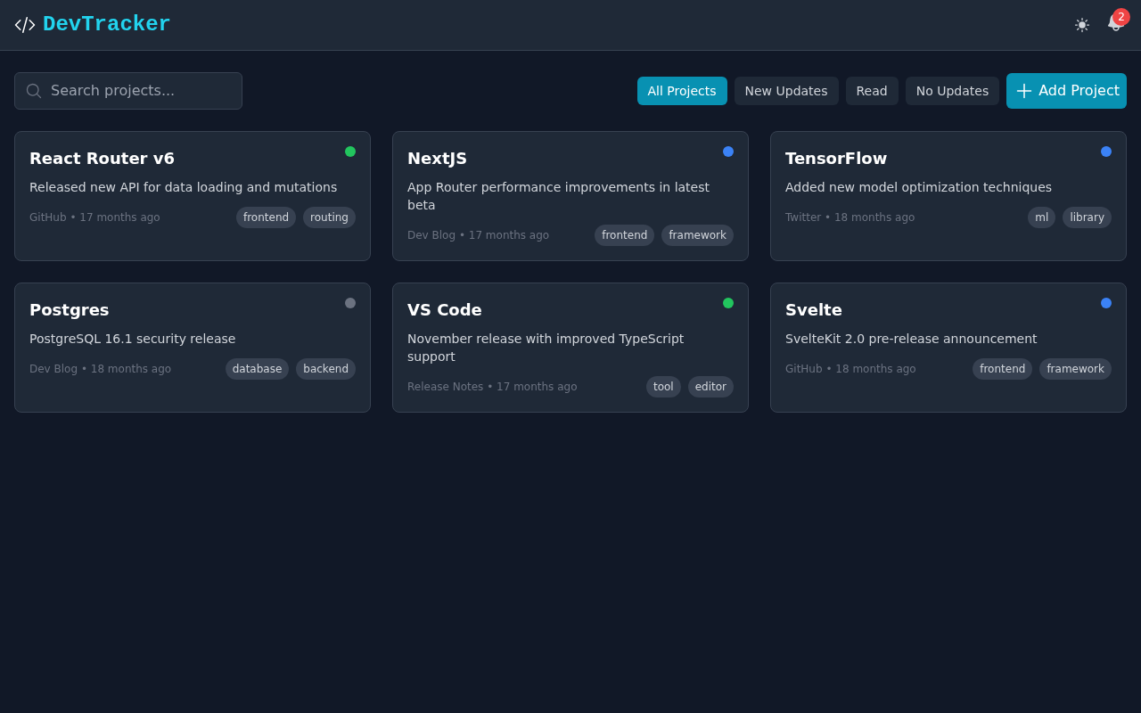The image size is (1141, 713).
Task: Click 'GitHub • 17 months ago' on React Router
Action: click(94, 217)
